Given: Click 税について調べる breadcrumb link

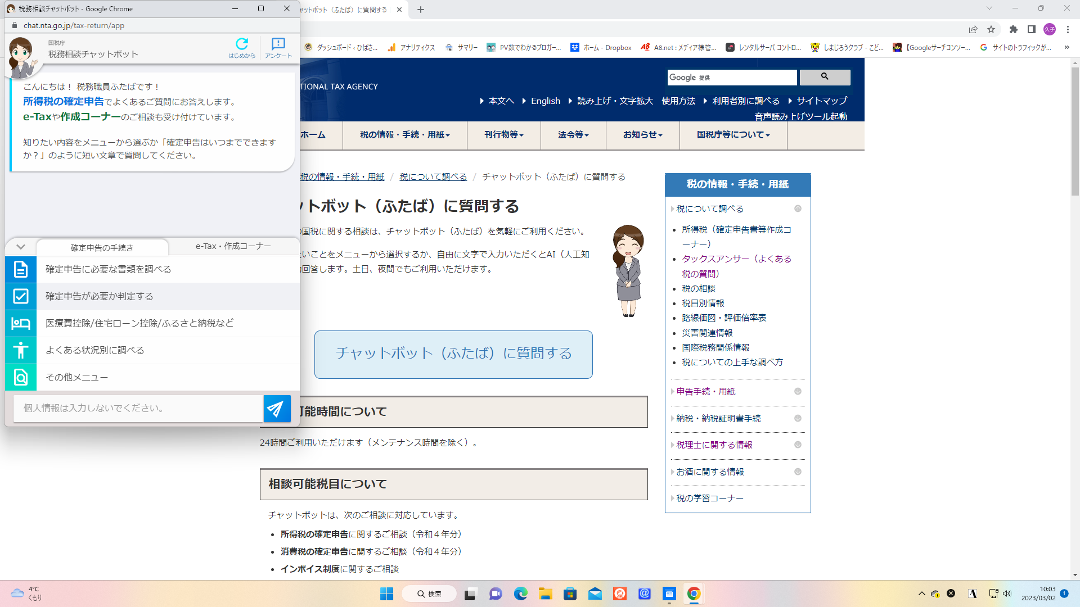Looking at the screenshot, I should pos(433,177).
